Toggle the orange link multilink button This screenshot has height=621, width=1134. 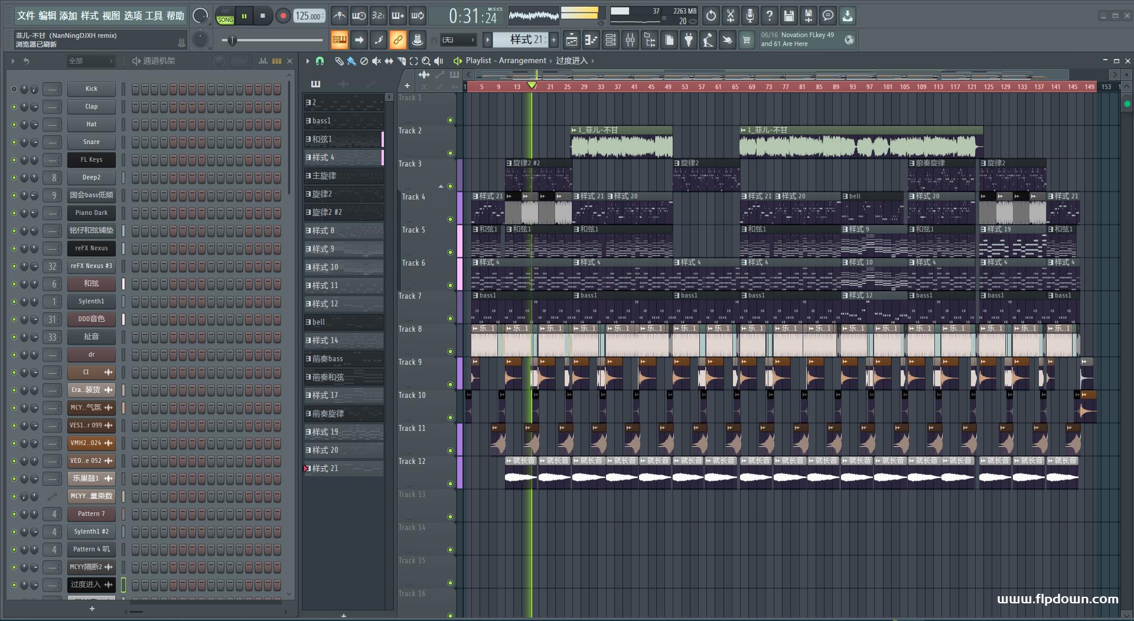397,40
